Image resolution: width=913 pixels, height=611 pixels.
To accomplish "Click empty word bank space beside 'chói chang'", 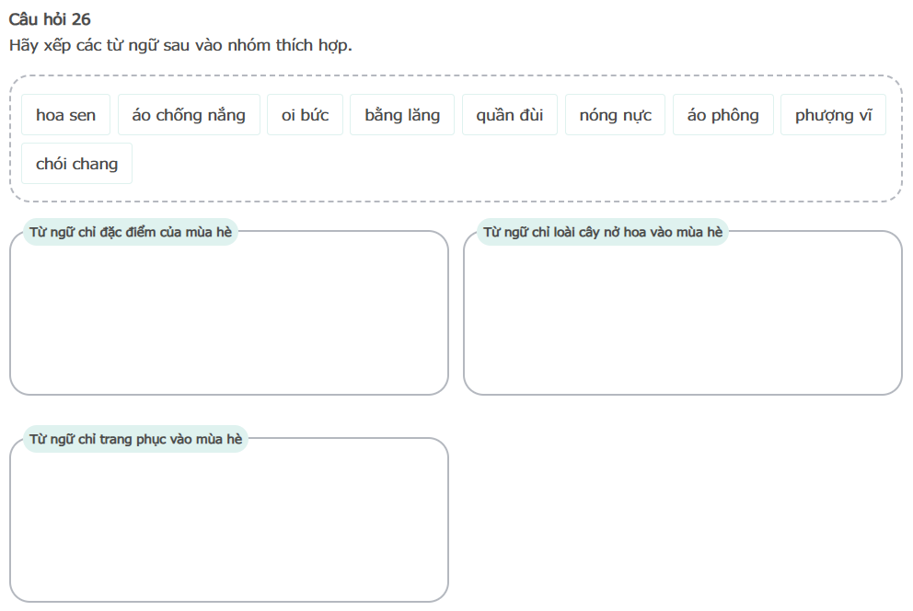I will pos(506,166).
